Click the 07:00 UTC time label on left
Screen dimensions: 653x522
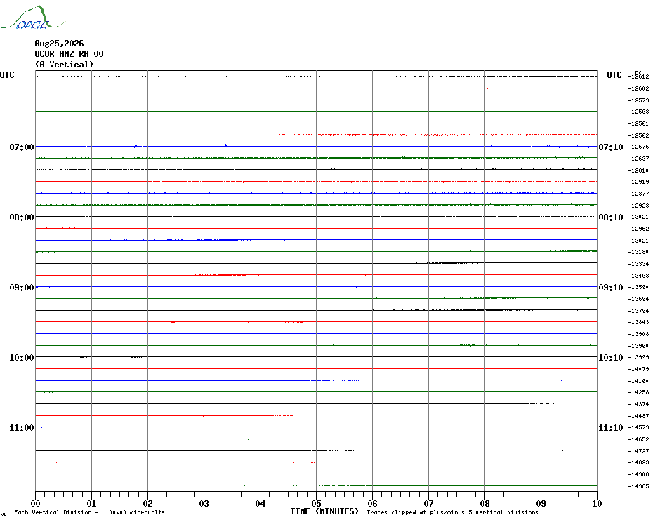coord(22,147)
